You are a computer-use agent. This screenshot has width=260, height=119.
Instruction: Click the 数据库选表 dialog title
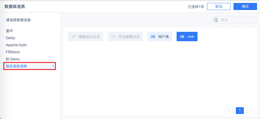pos(15,6)
